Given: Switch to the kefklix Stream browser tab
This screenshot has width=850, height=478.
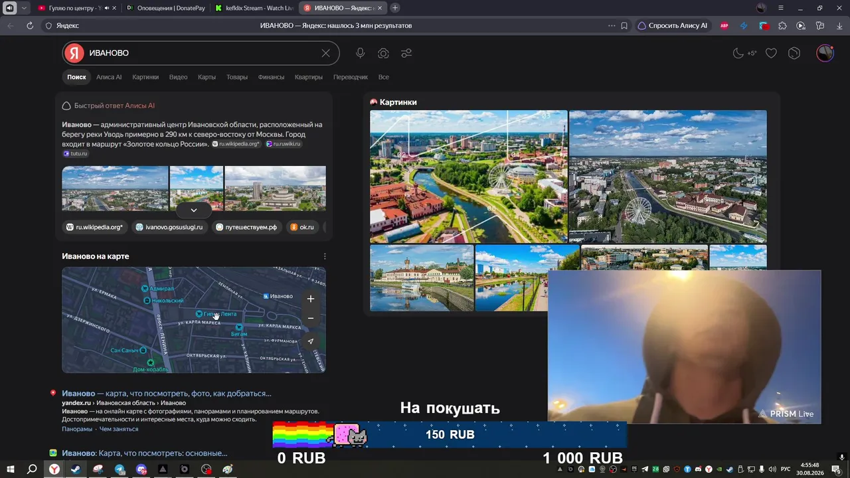Looking at the screenshot, I should (255, 8).
